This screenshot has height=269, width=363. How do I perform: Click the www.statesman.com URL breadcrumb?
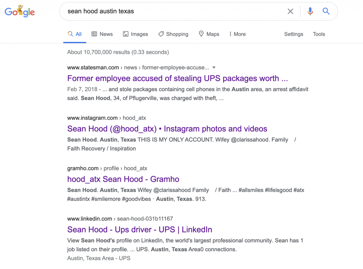pyautogui.click(x=93, y=67)
